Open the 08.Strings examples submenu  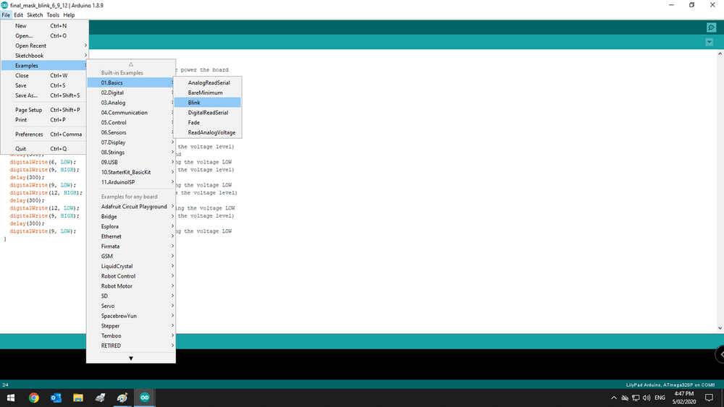(x=130, y=152)
